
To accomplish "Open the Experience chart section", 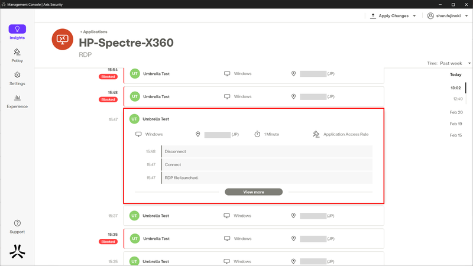I will (17, 101).
